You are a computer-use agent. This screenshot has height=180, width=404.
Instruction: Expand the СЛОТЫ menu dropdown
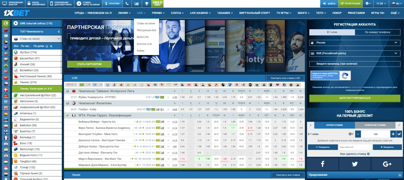(177, 13)
